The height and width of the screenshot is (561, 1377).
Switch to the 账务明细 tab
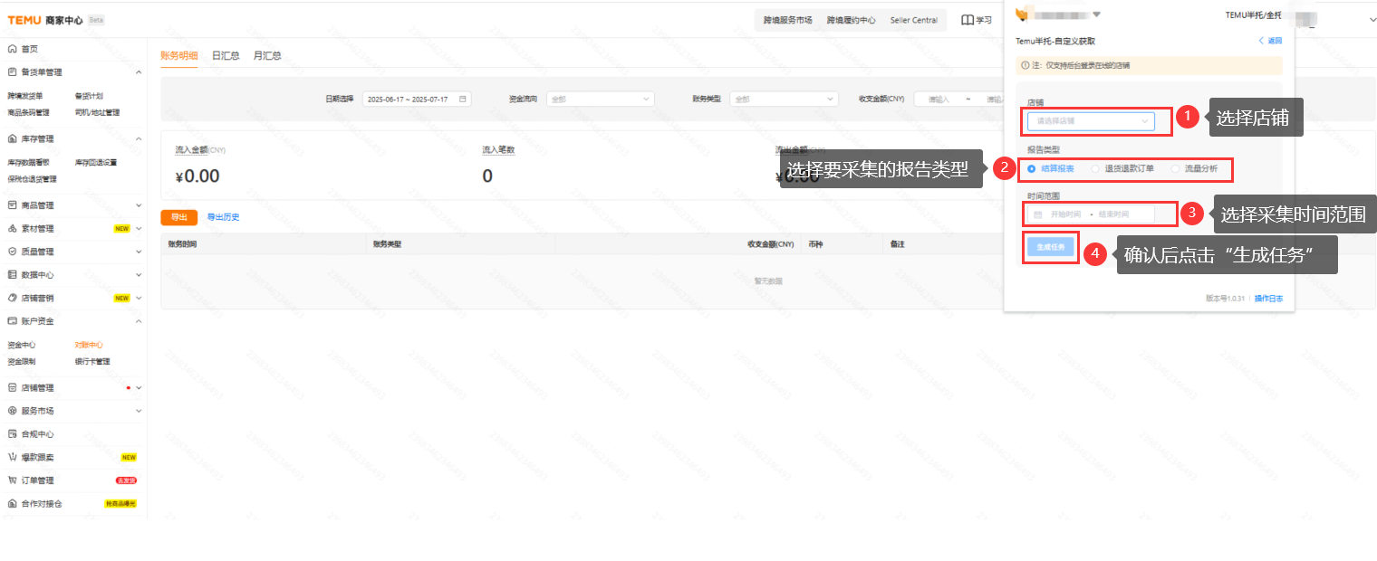pos(179,55)
